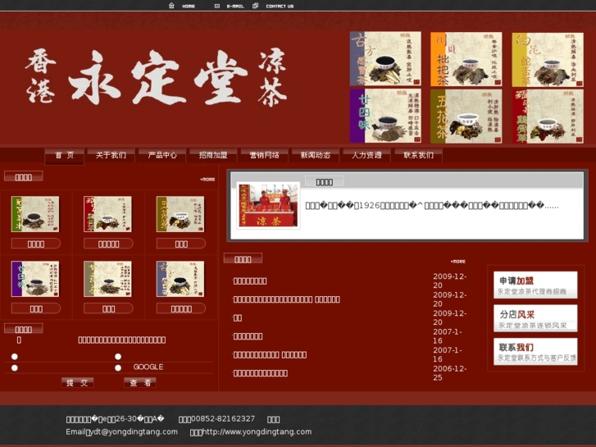596x447 pixels.
Task: Click the red tea banner image bottom right
Action: pos(548,116)
